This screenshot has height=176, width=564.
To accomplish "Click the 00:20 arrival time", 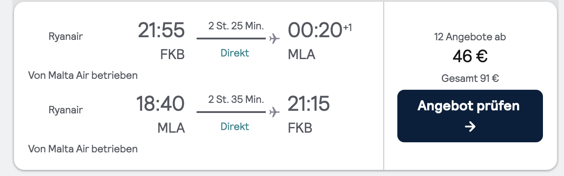I will [315, 30].
